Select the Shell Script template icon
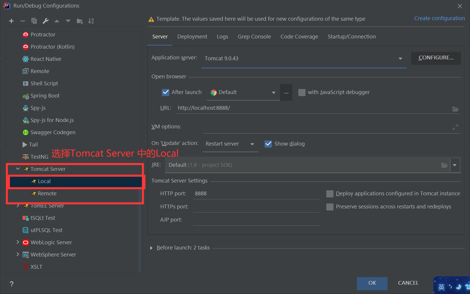The height and width of the screenshot is (294, 470). click(x=26, y=84)
